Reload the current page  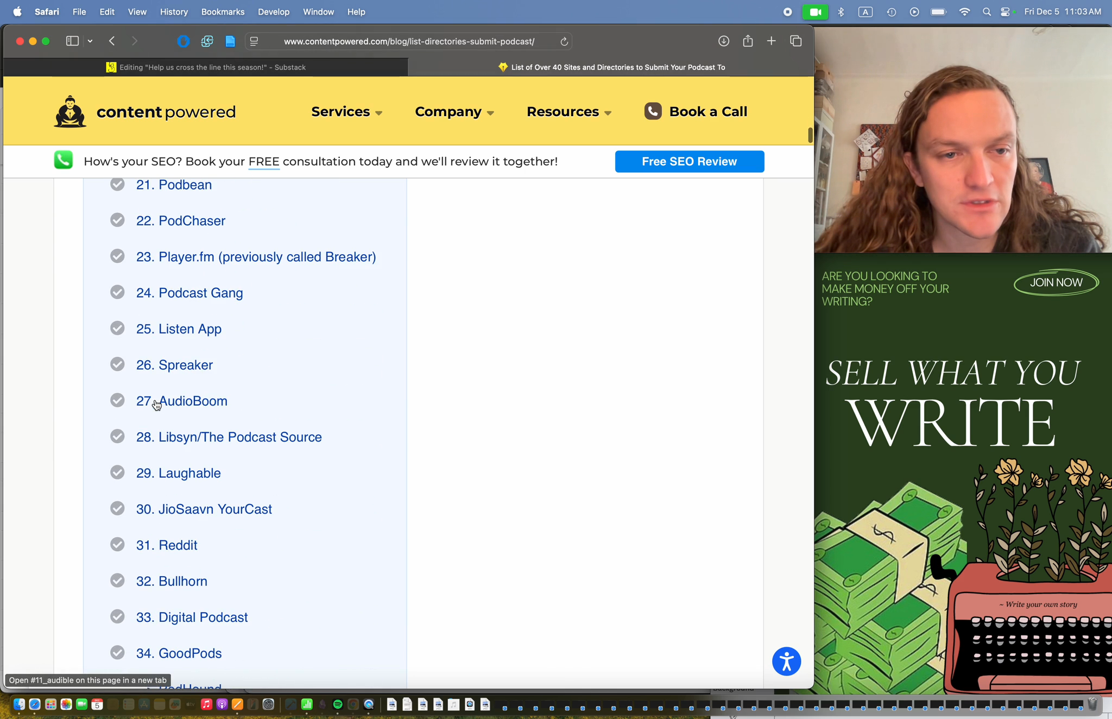(x=564, y=41)
